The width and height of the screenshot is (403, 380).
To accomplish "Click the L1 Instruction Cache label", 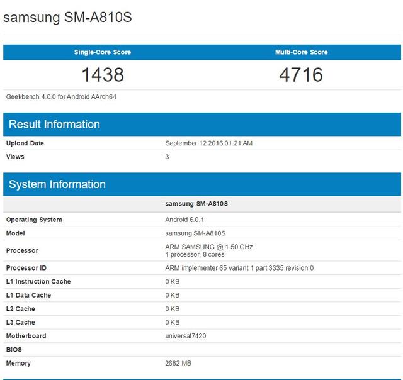I will [38, 282].
